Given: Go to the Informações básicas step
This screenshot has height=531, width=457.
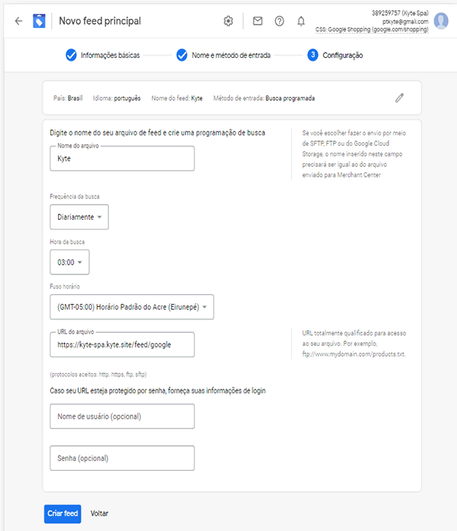Looking at the screenshot, I should 103,55.
